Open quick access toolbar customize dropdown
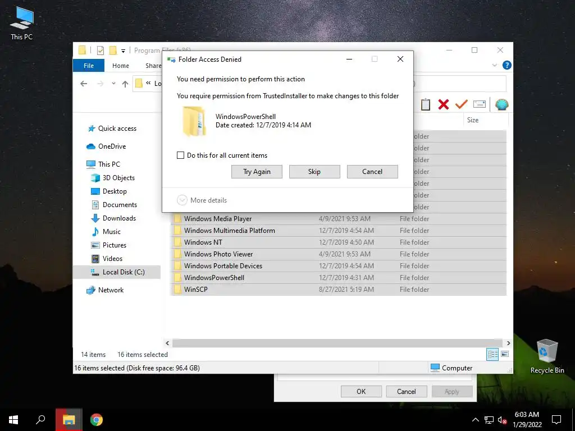Image resolution: width=575 pixels, height=431 pixels. point(123,51)
